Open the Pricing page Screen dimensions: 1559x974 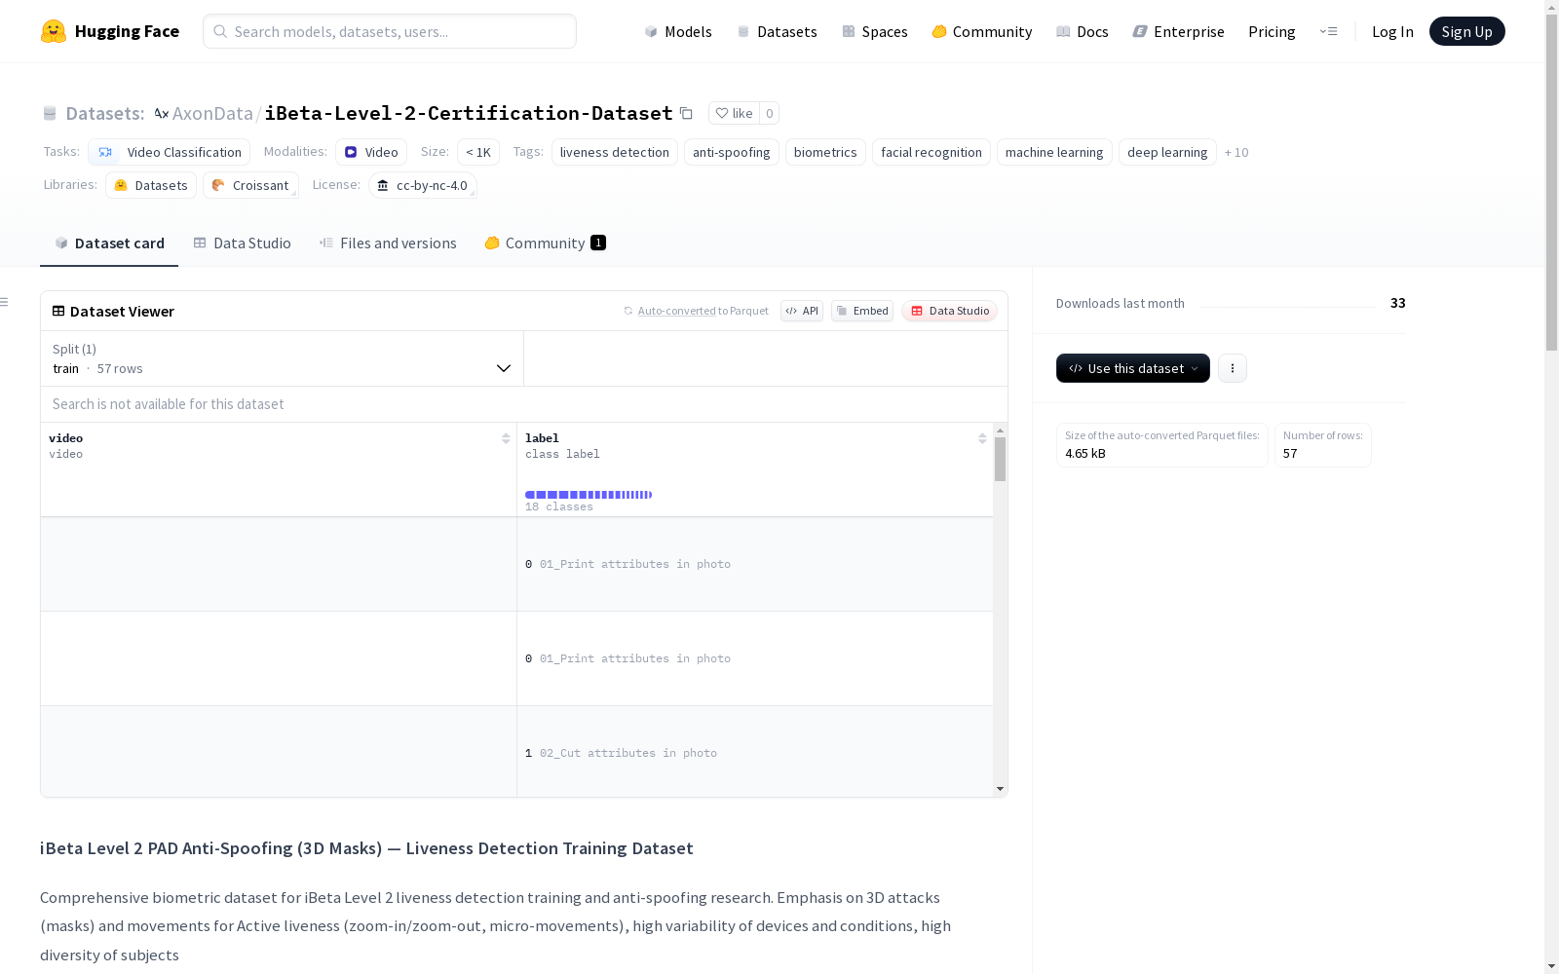(1272, 31)
